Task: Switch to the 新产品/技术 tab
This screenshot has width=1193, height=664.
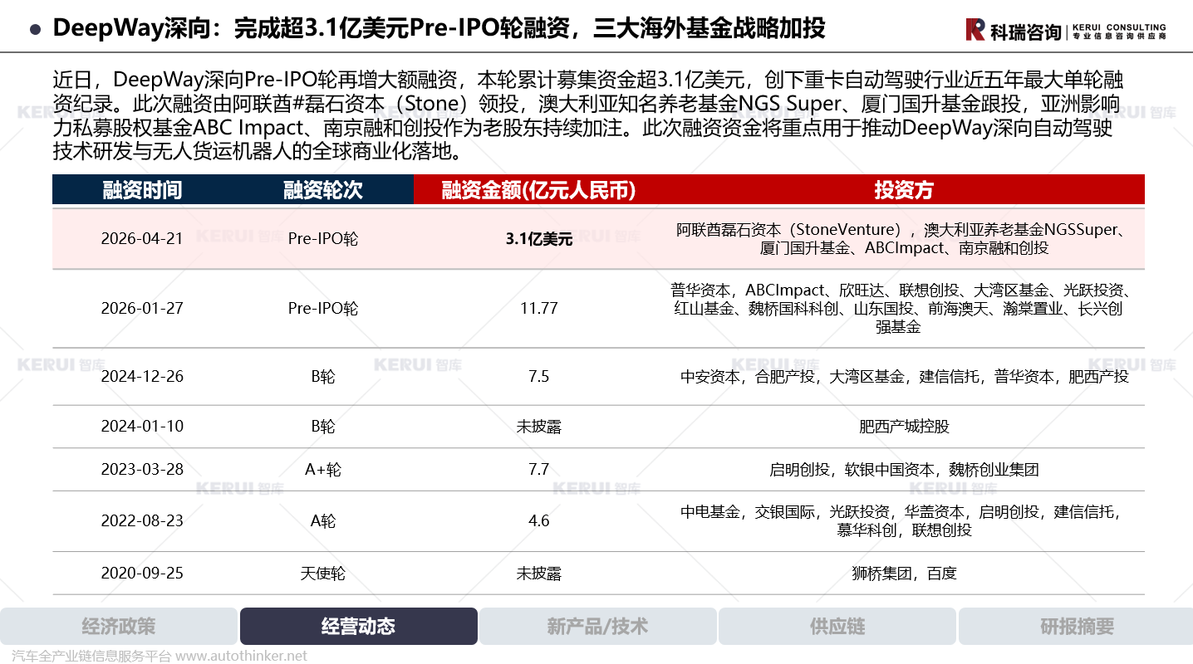Action: coord(597,627)
